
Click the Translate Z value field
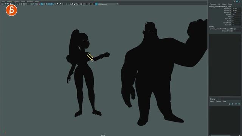coord(236,12)
